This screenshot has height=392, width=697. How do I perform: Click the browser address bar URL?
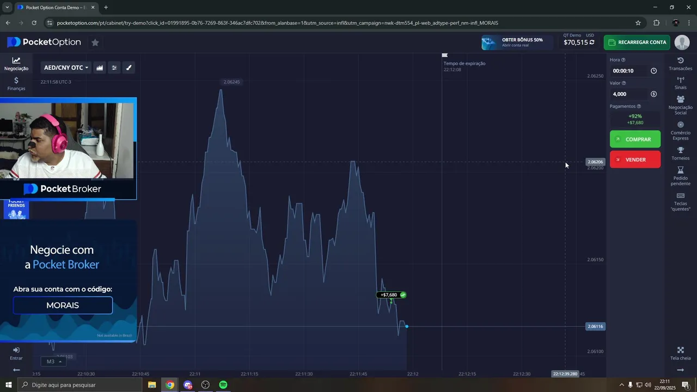point(277,23)
